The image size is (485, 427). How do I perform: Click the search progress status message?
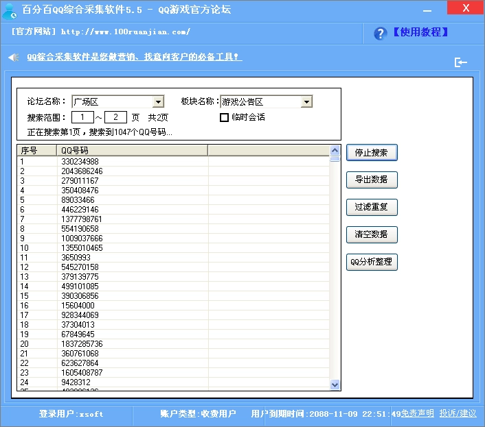tap(100, 132)
